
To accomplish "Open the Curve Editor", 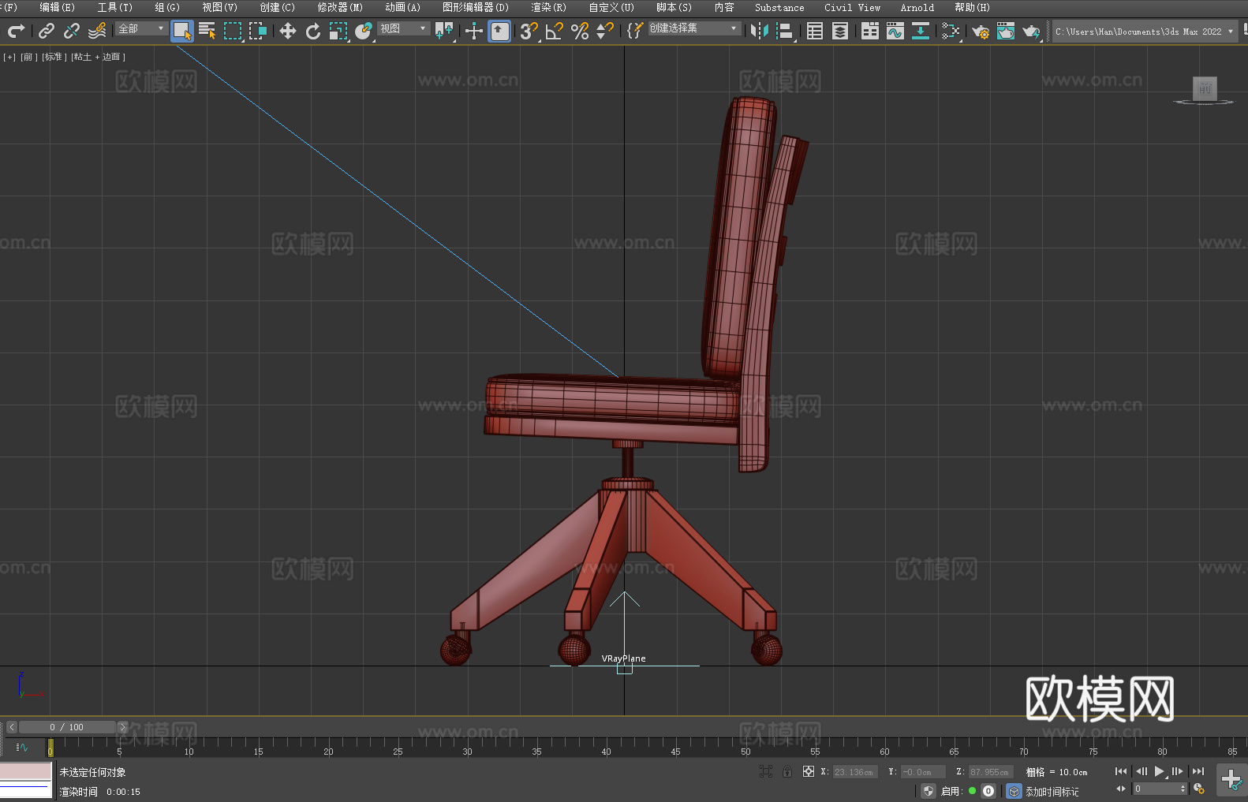I will click(895, 31).
